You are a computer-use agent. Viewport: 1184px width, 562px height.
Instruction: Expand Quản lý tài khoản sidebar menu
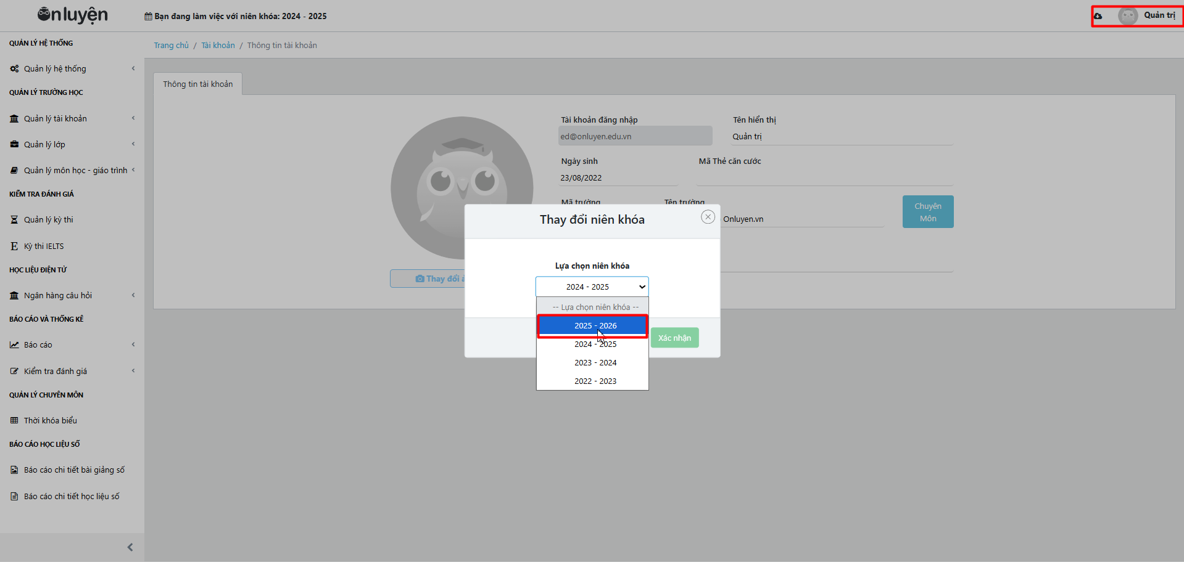click(x=56, y=119)
